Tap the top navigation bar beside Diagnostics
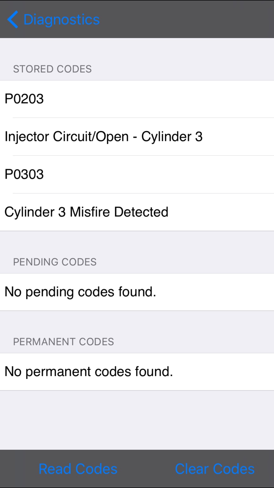The width and height of the screenshot is (274, 488). [x=187, y=19]
